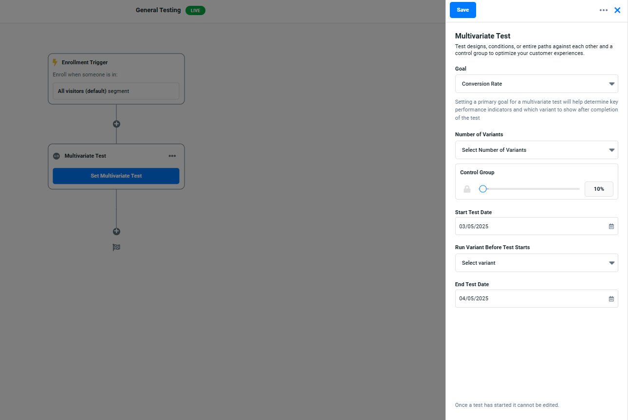Open the End Test Date calendar icon
The image size is (628, 420).
pos(611,299)
